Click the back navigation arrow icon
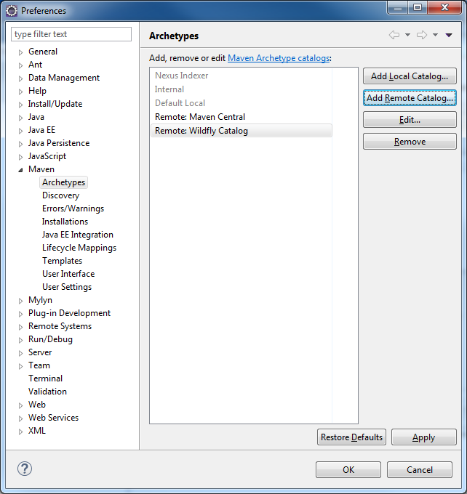The width and height of the screenshot is (467, 494). pyautogui.click(x=394, y=35)
